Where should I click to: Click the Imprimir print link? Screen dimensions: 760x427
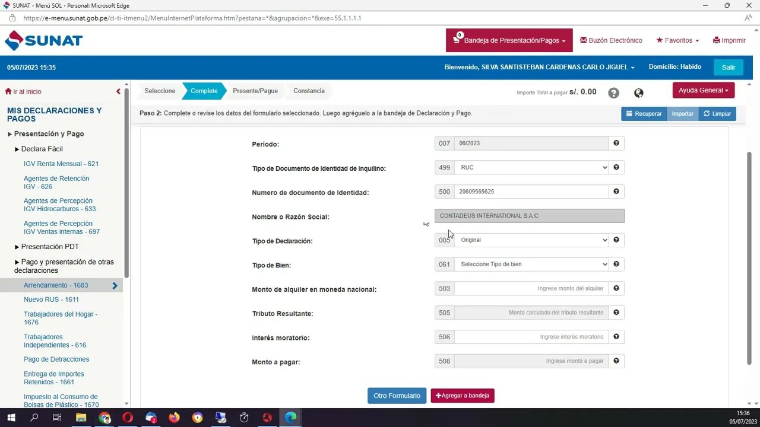[729, 40]
